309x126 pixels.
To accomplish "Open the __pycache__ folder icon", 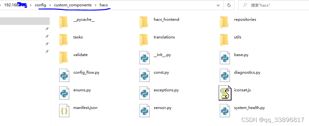I will (64, 23).
